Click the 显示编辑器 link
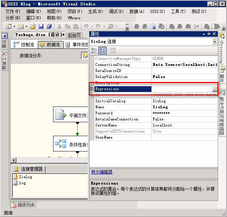Viewport: 227px width, 217px height. click(x=102, y=172)
